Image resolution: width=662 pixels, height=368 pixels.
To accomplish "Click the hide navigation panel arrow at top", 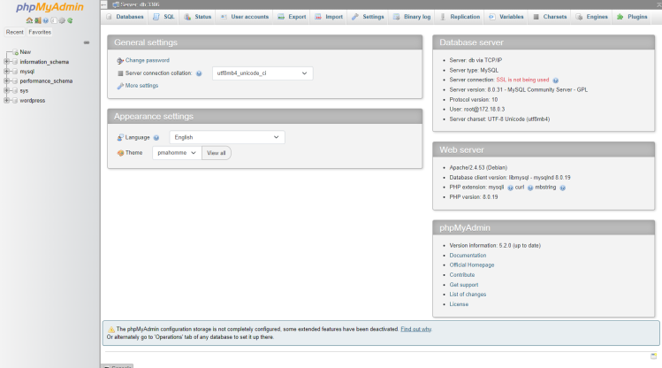I will click(104, 4).
